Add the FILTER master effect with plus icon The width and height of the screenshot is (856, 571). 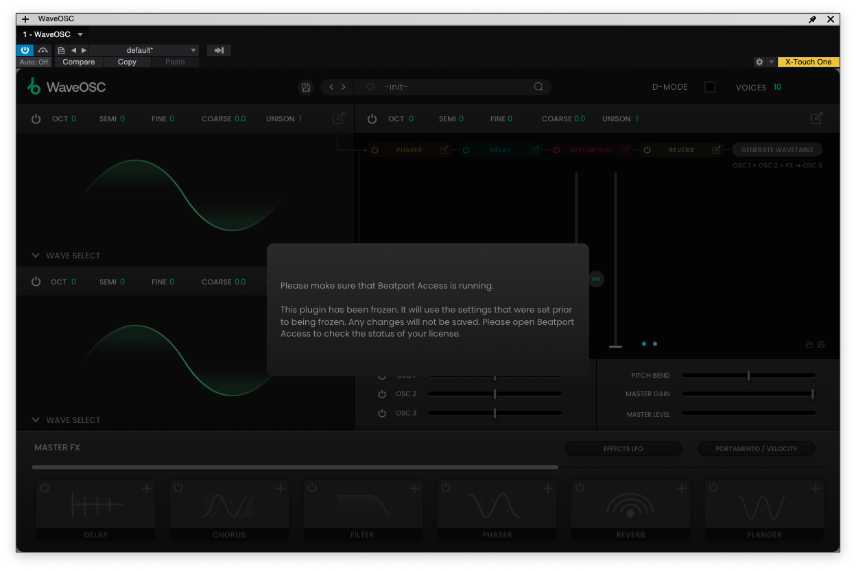(414, 488)
